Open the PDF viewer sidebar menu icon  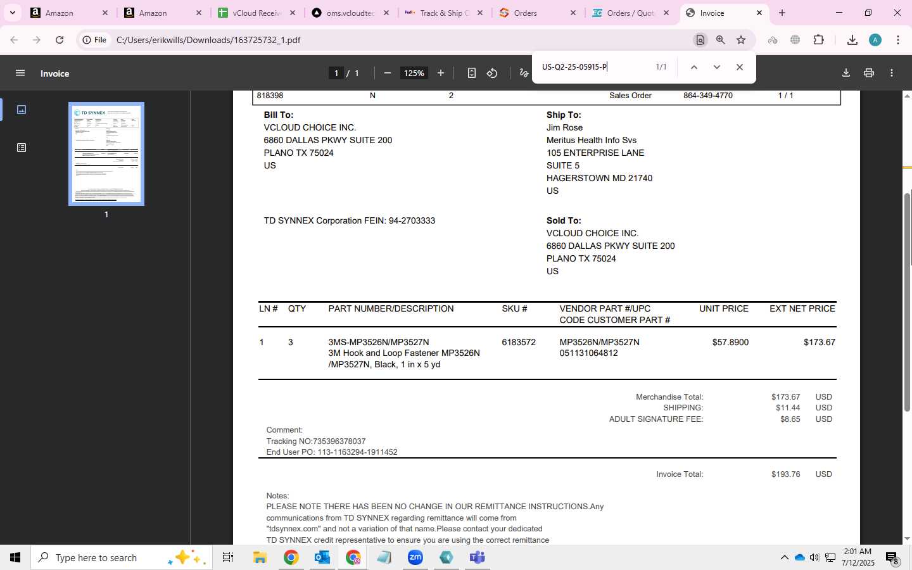20,73
